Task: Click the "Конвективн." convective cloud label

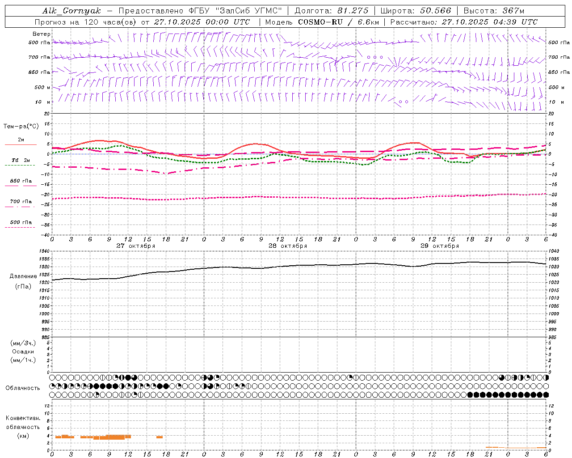Action: 23,418
